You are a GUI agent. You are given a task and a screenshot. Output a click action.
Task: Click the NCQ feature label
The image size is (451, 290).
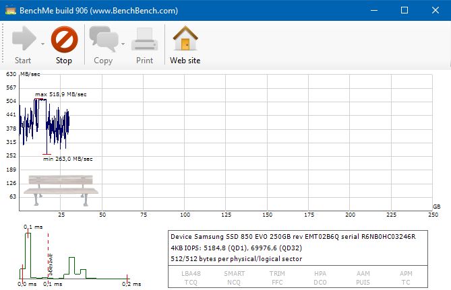pos(233,282)
